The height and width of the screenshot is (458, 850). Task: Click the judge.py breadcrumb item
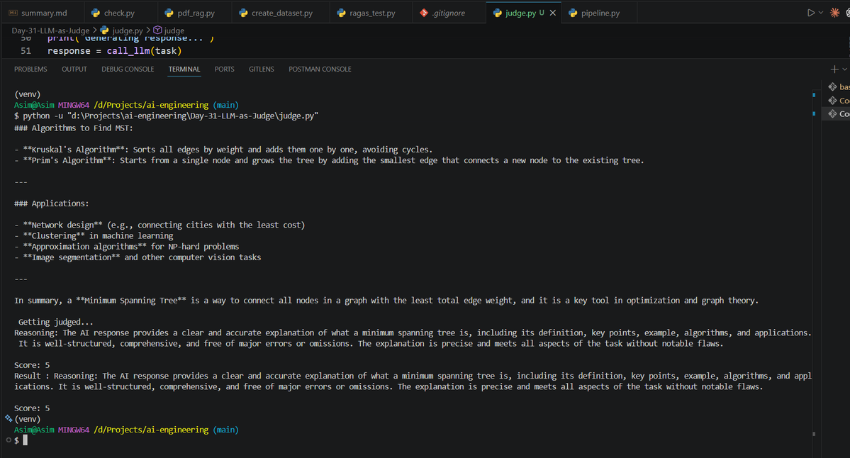[122, 30]
